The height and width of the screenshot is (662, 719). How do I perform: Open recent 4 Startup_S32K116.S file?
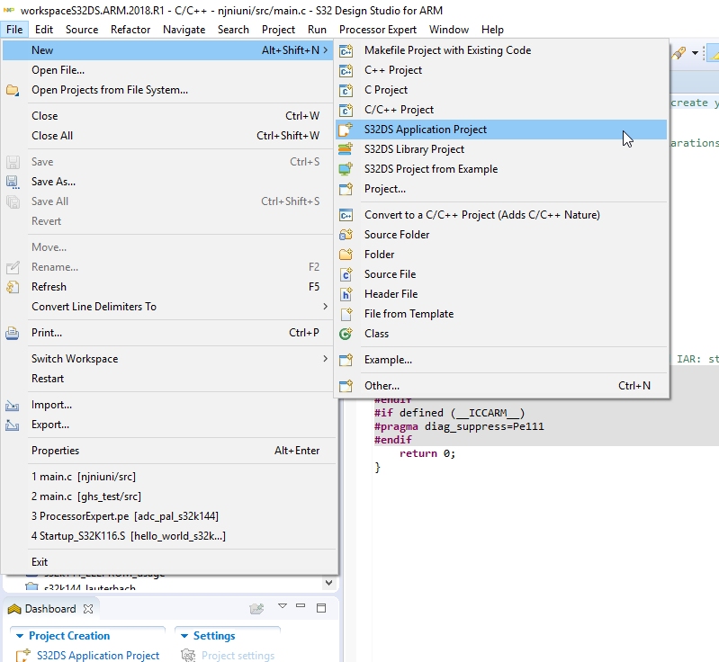(x=168, y=536)
